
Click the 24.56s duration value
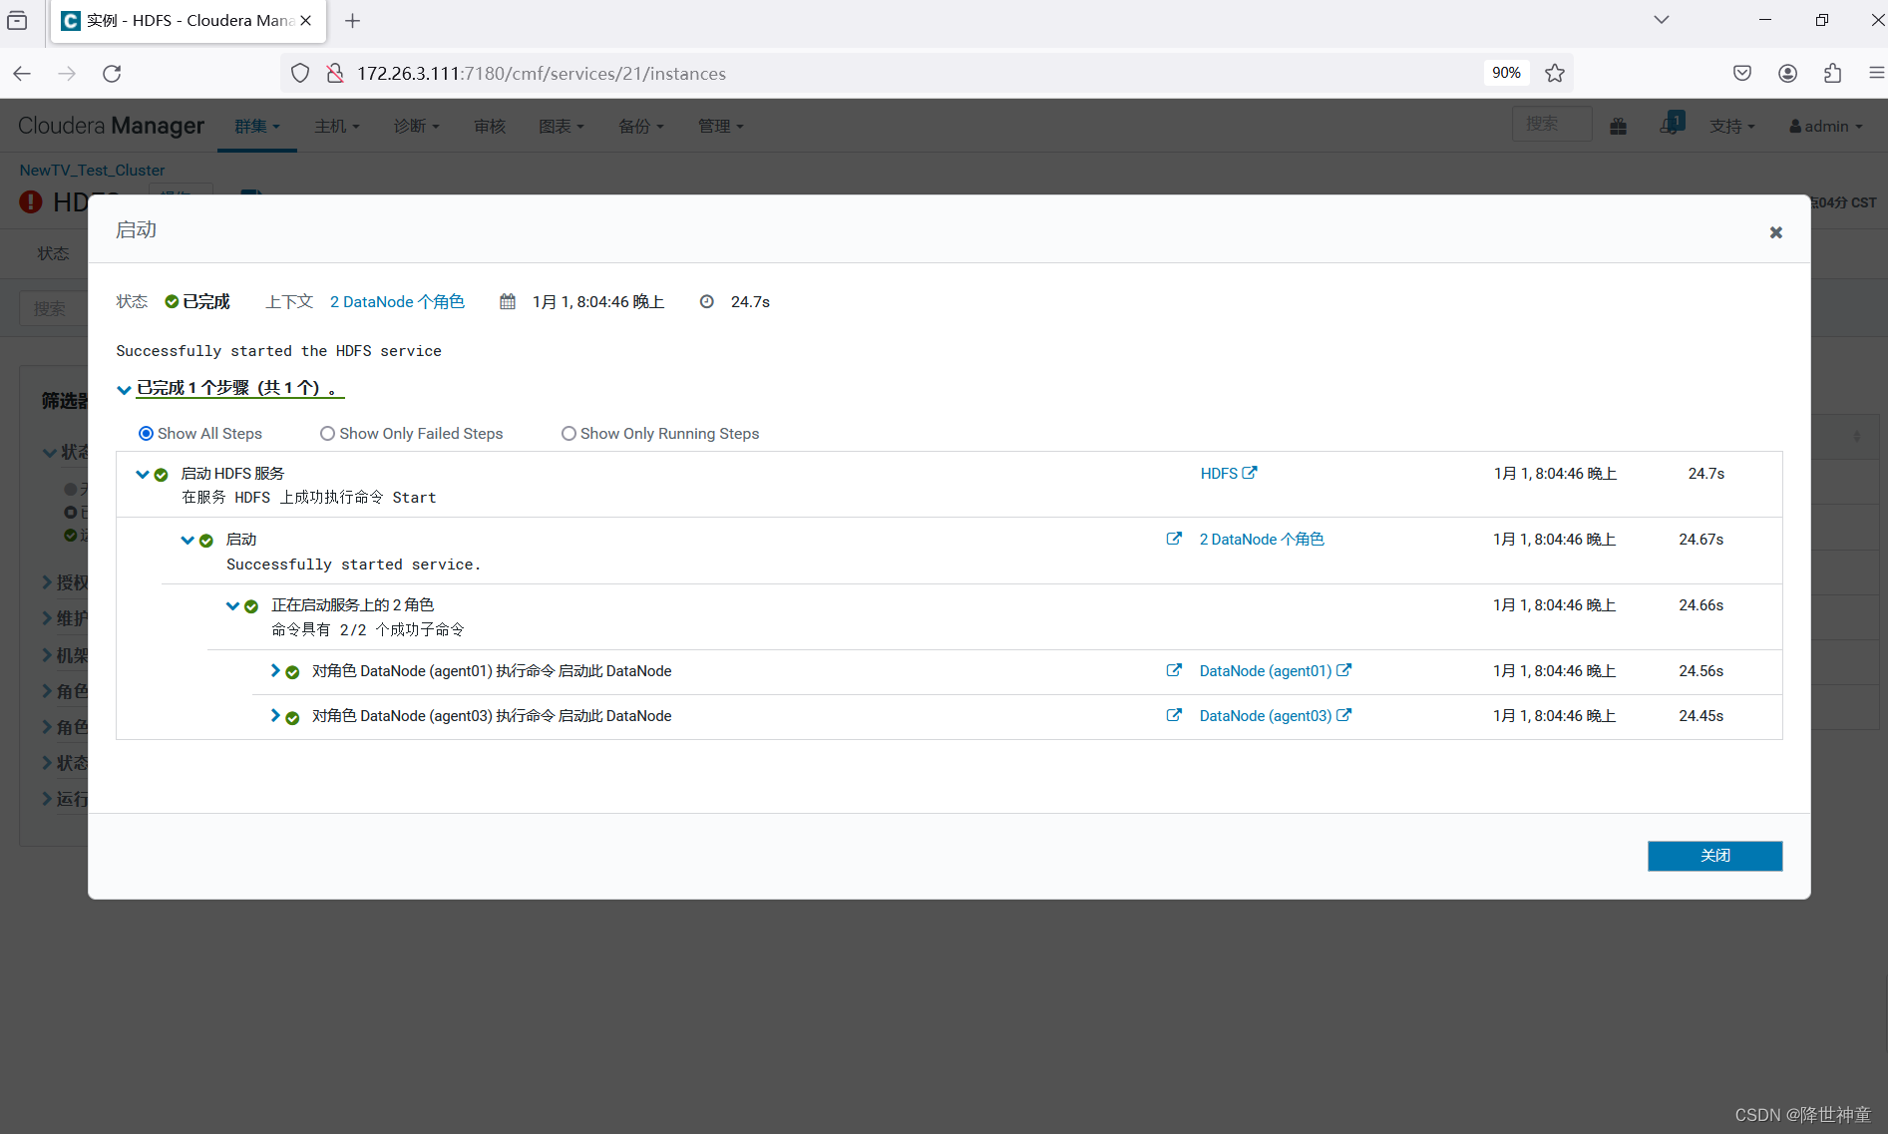(1700, 671)
